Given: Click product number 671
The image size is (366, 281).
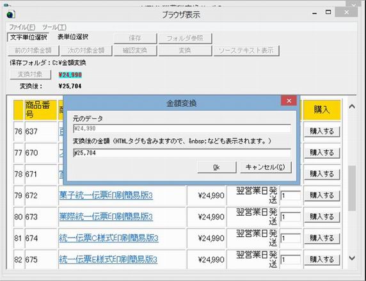Looking at the screenshot, I should pos(31,174).
